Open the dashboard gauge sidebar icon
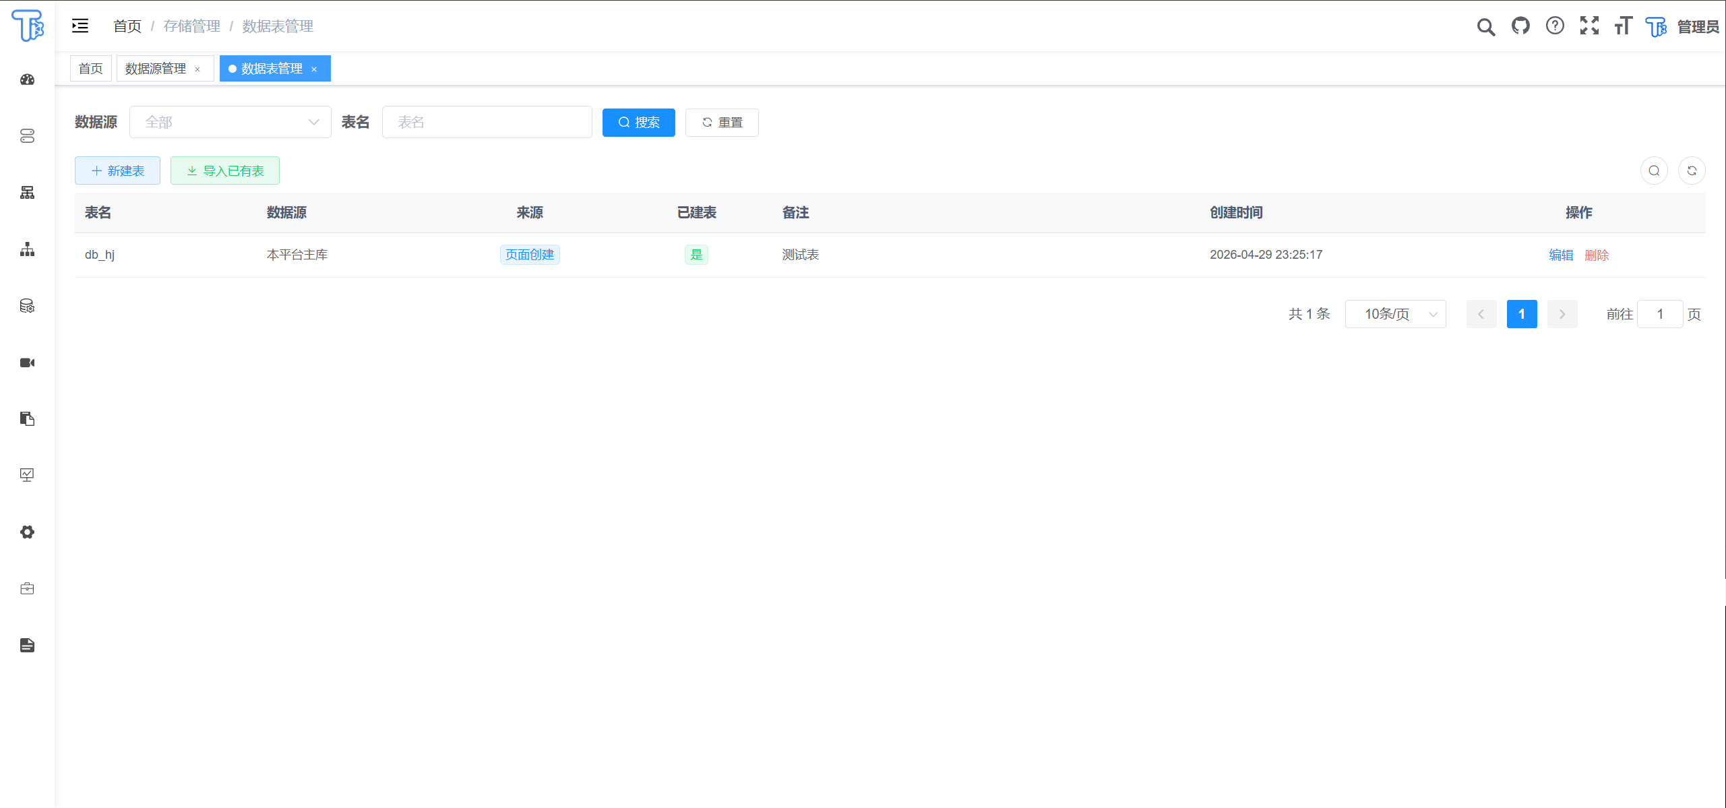Image resolution: width=1726 pixels, height=808 pixels. [x=27, y=80]
